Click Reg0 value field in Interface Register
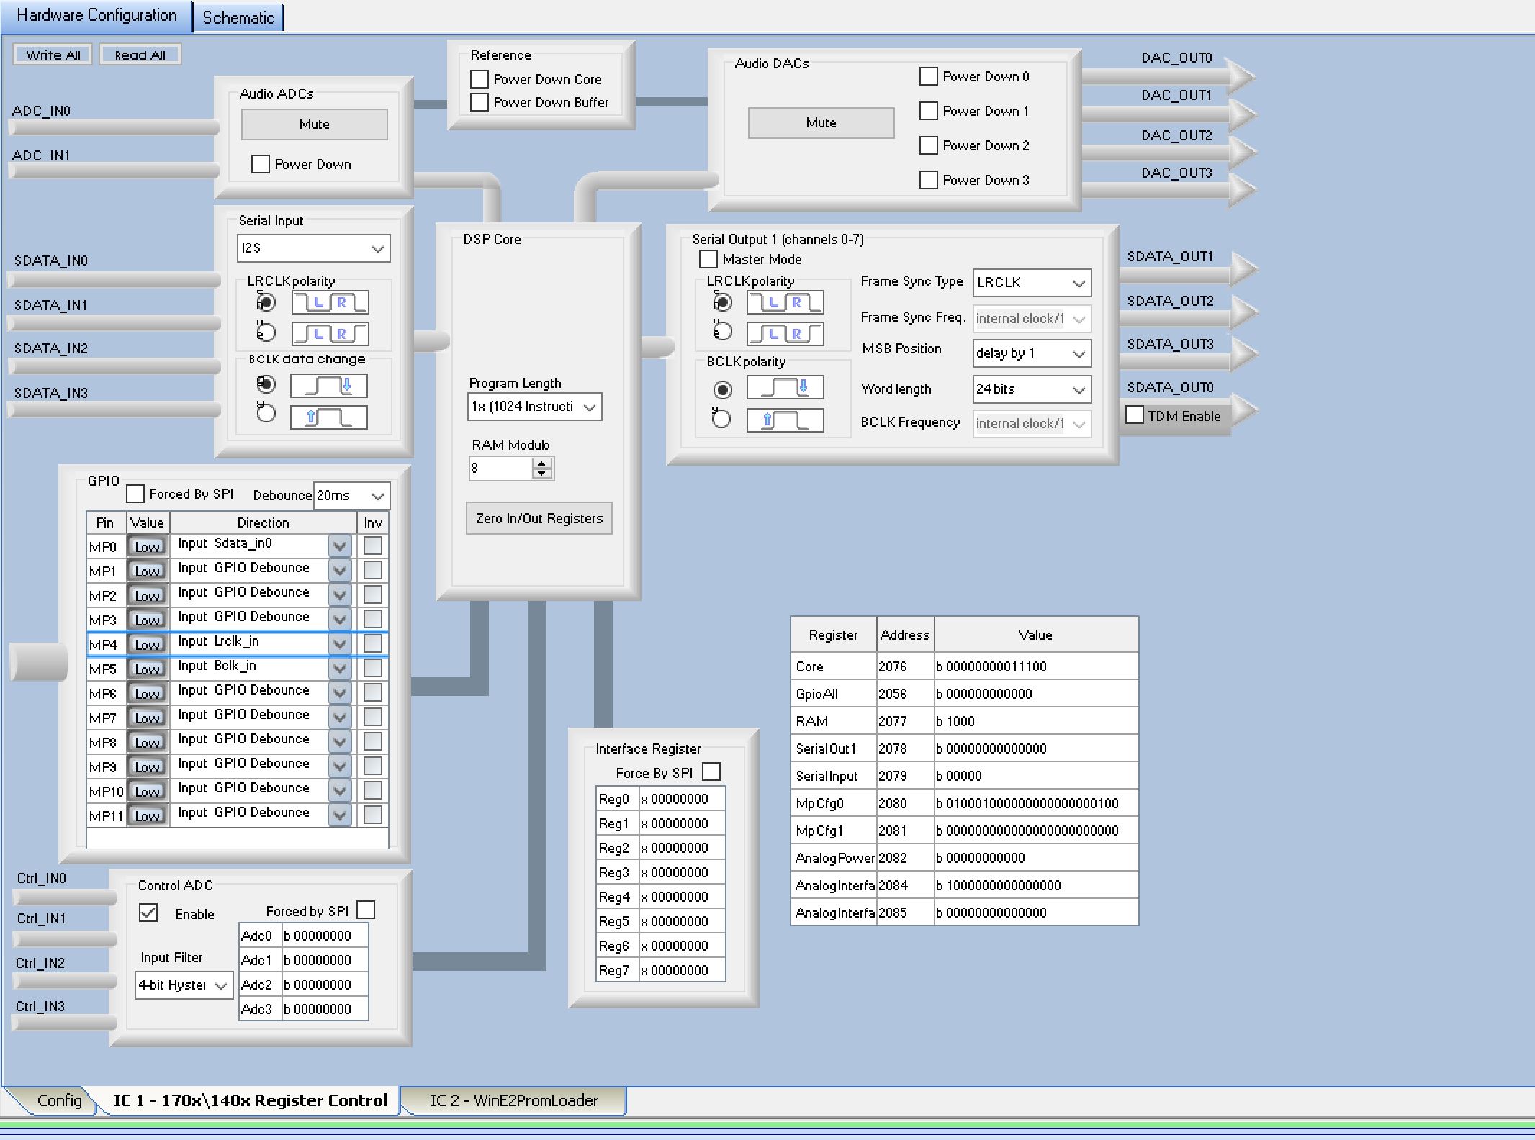This screenshot has height=1140, width=1535. 682,799
